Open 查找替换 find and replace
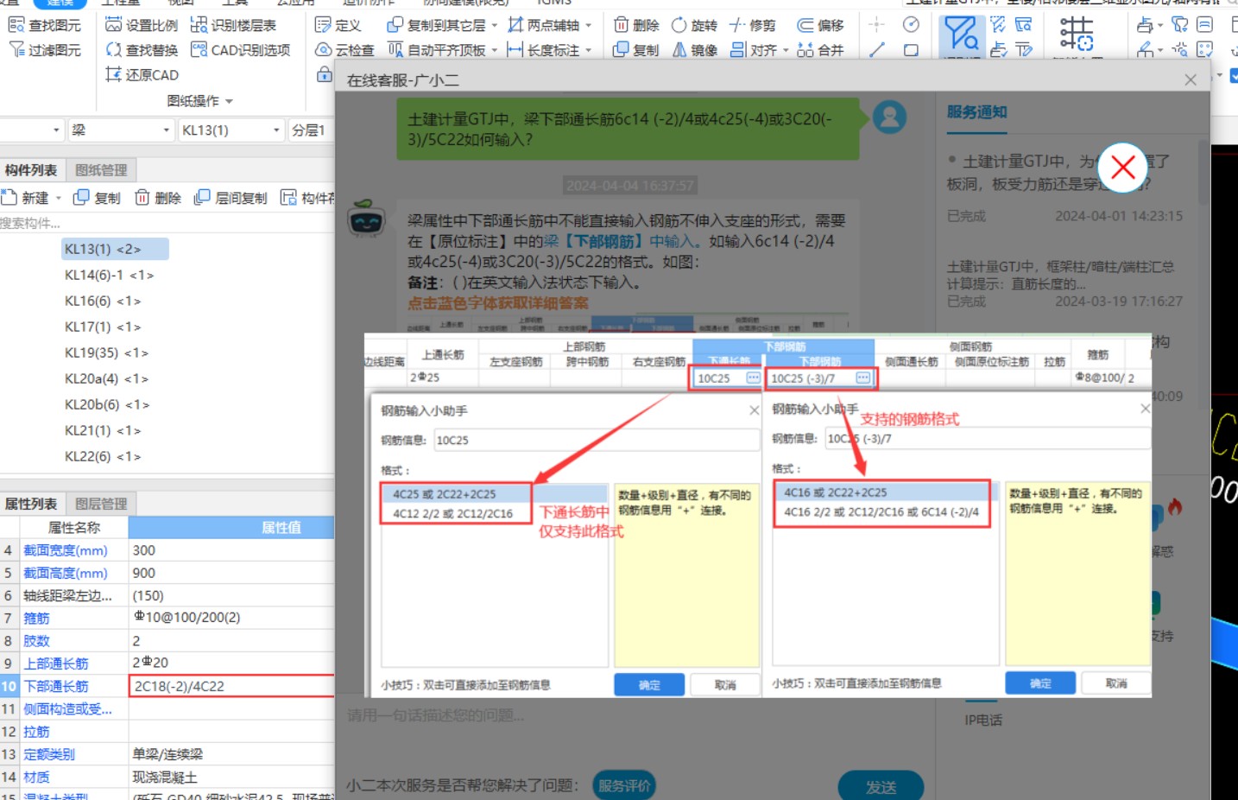The image size is (1238, 800). (142, 50)
